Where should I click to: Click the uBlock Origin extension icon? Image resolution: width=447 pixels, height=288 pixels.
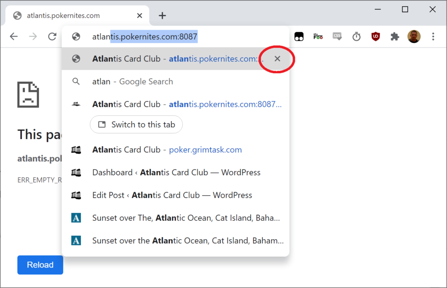click(x=375, y=37)
